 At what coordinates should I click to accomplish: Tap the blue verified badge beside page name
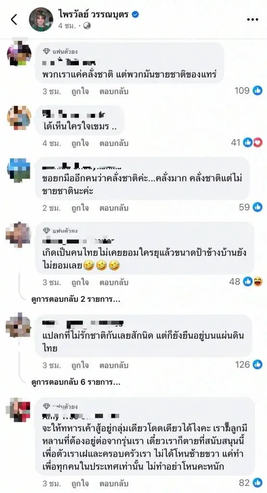click(135, 14)
